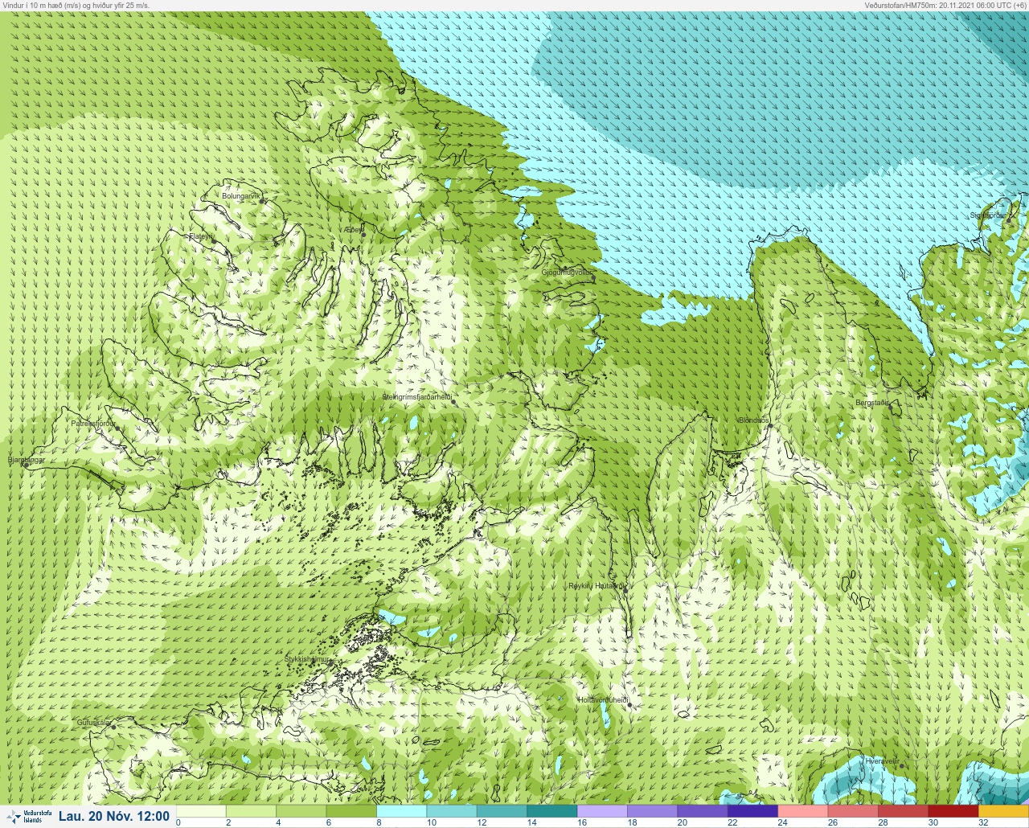Click the Steingrímsfjarðarheiði station label
This screenshot has height=828, width=1029.
pyautogui.click(x=416, y=397)
